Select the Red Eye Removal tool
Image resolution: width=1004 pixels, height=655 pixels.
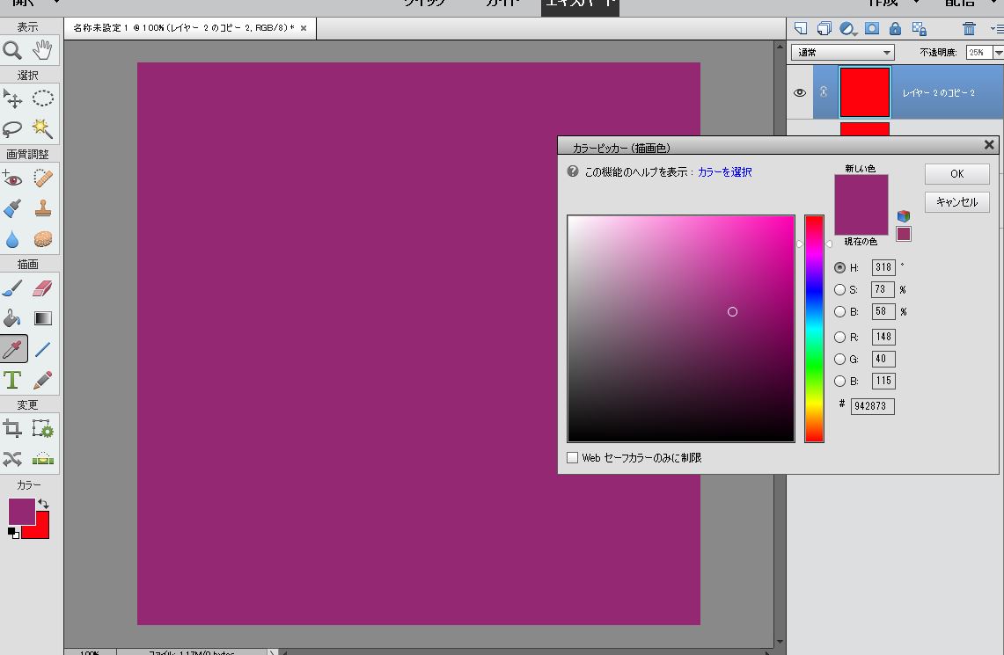[x=12, y=178]
